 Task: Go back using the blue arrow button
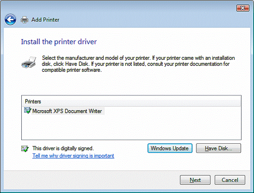(10, 20)
